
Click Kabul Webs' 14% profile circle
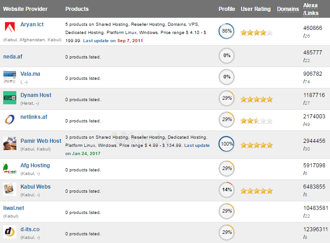(227, 190)
